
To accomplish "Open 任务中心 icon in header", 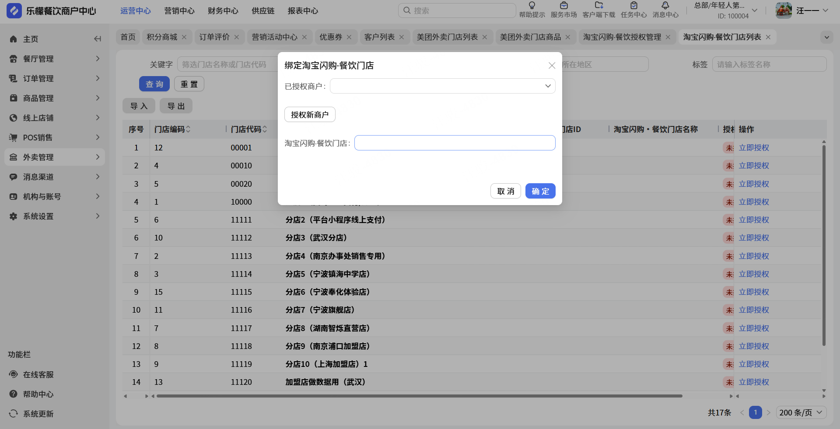I will coord(633,6).
